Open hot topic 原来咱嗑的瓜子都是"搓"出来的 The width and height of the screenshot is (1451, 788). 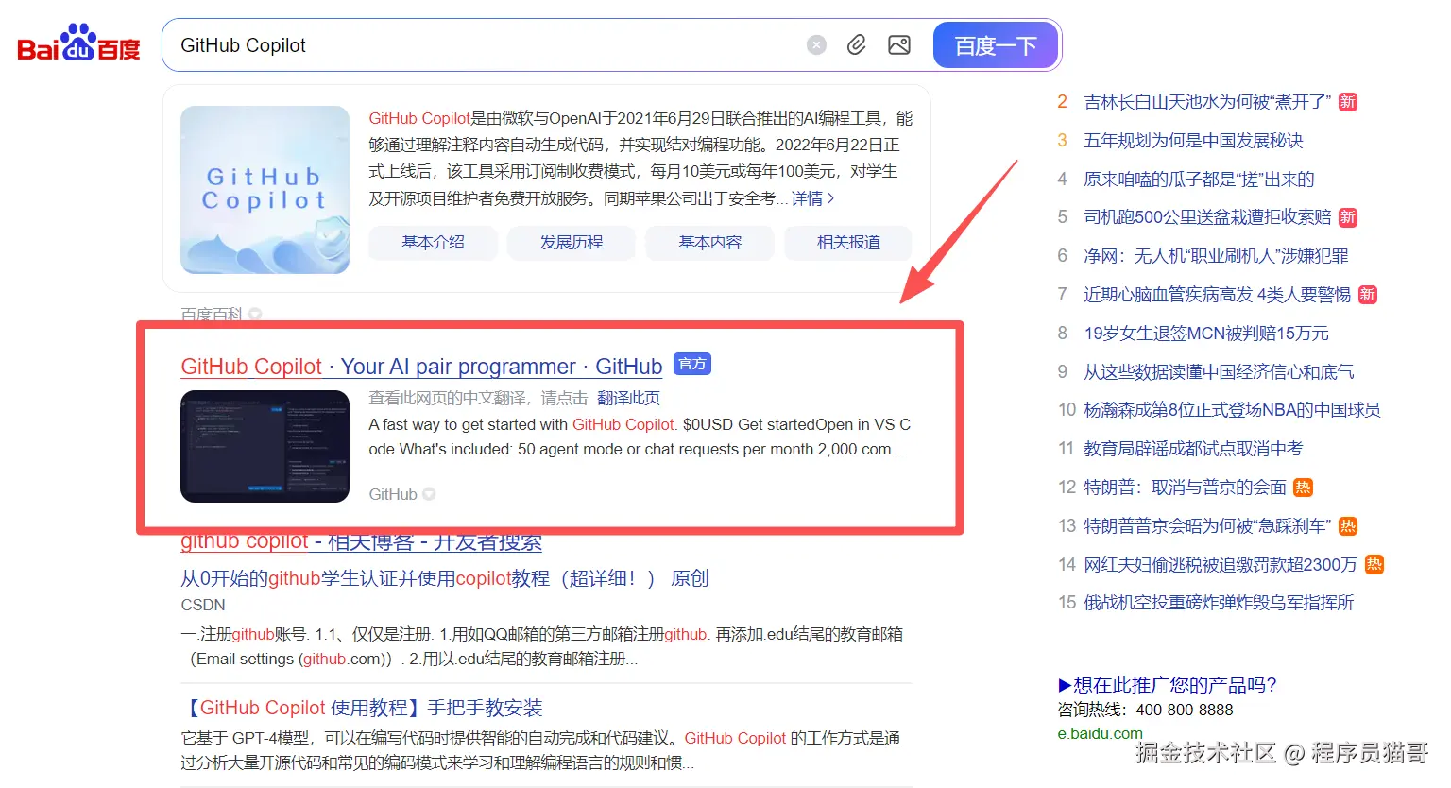click(x=1199, y=180)
